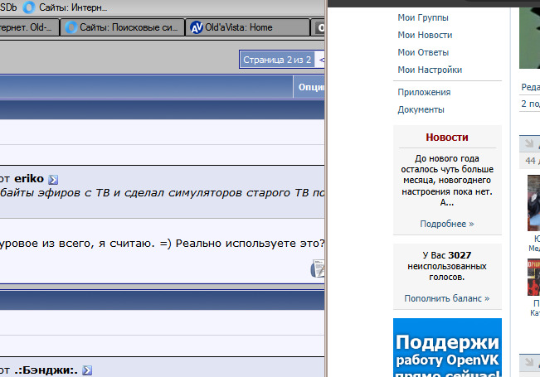
Task: Open 'Приложения' in OpenVK sidebar
Action: pyautogui.click(x=424, y=92)
